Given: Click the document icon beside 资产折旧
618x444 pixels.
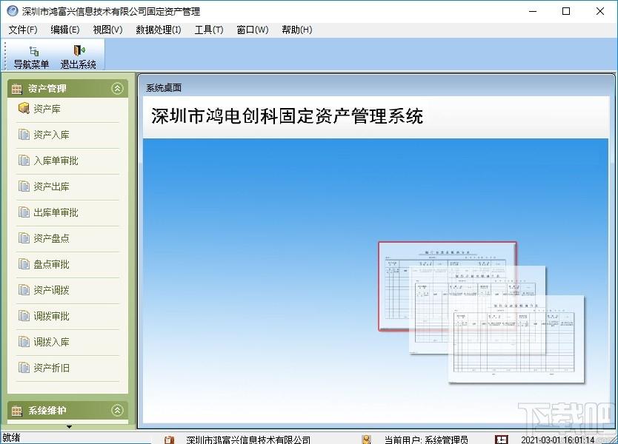Looking at the screenshot, I should tap(24, 368).
